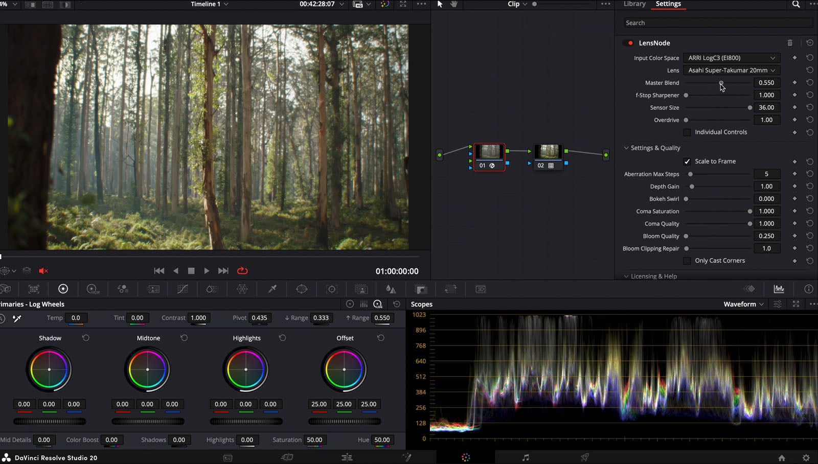Enable the Only Cast Corners checkbox
Image resolution: width=818 pixels, height=464 pixels.
(x=687, y=261)
